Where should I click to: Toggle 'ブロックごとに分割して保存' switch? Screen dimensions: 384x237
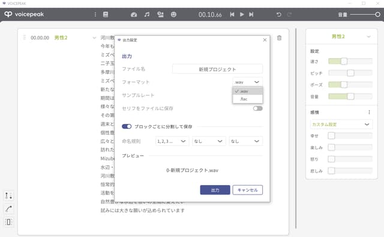point(127,126)
